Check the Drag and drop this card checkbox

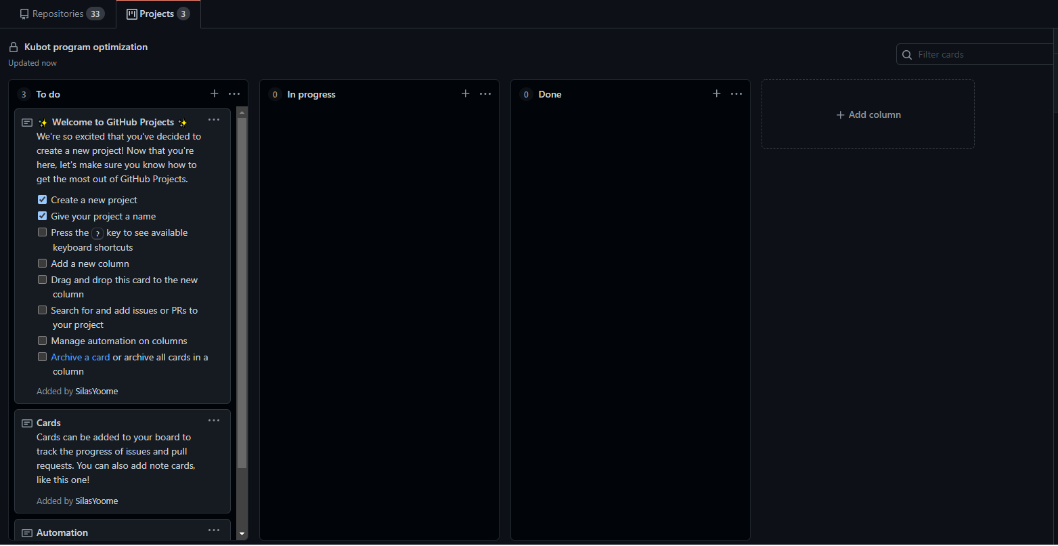tap(42, 280)
